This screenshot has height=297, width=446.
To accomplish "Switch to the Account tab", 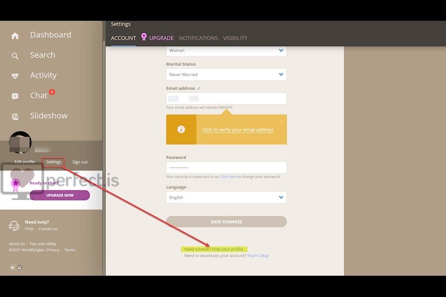I will point(123,38).
